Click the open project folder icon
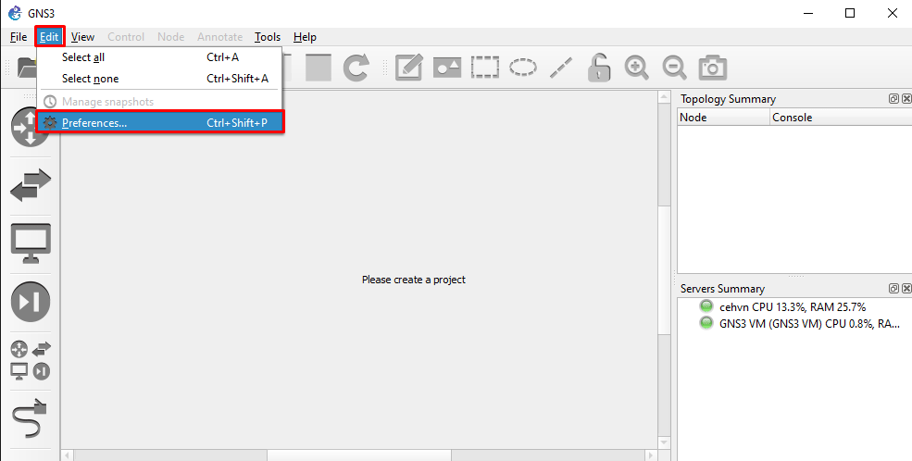 (26, 68)
